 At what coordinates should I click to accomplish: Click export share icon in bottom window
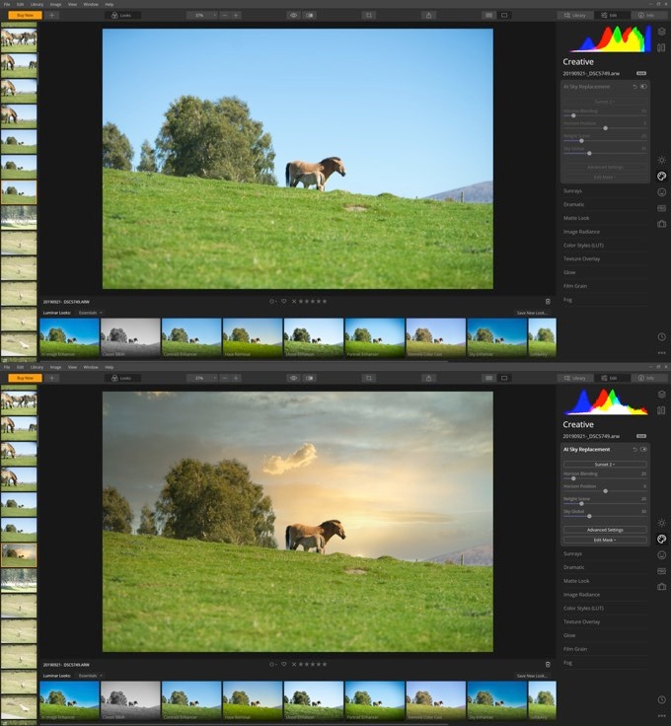tap(428, 378)
